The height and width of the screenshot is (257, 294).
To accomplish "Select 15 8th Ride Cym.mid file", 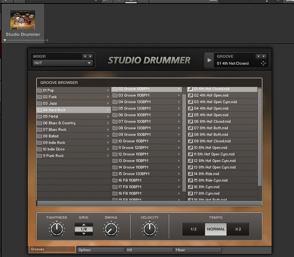I will [222, 180].
